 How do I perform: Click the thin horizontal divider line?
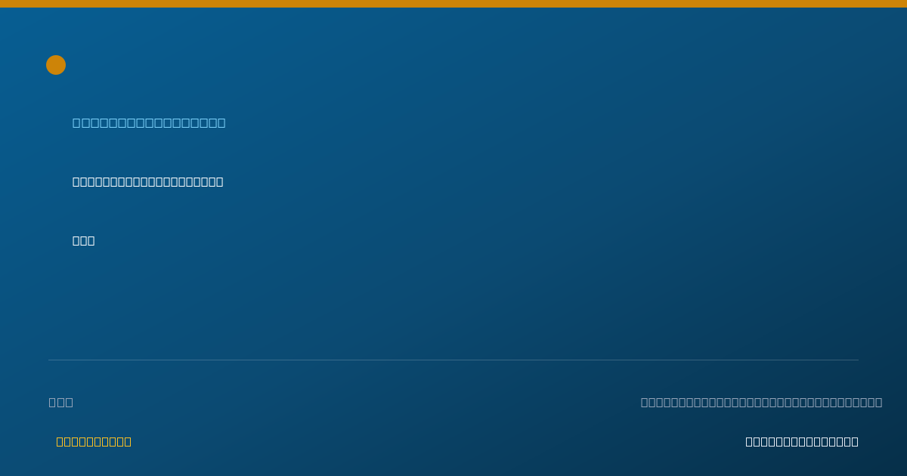click(x=453, y=360)
